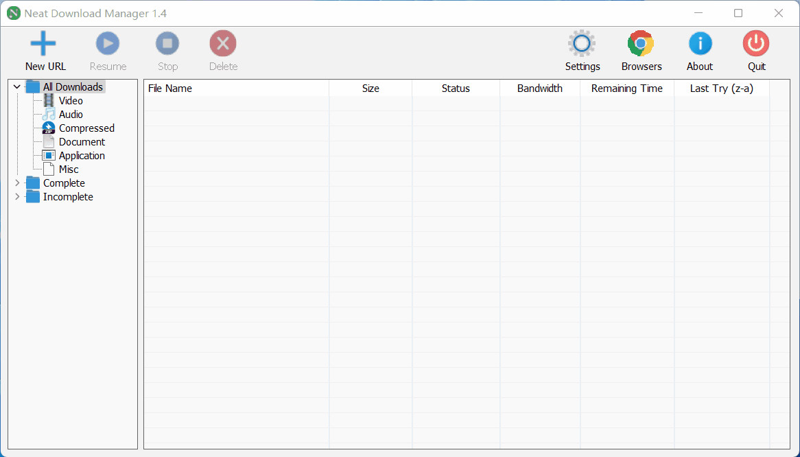Click the Resume play icon
This screenshot has height=457, width=800.
coord(108,43)
